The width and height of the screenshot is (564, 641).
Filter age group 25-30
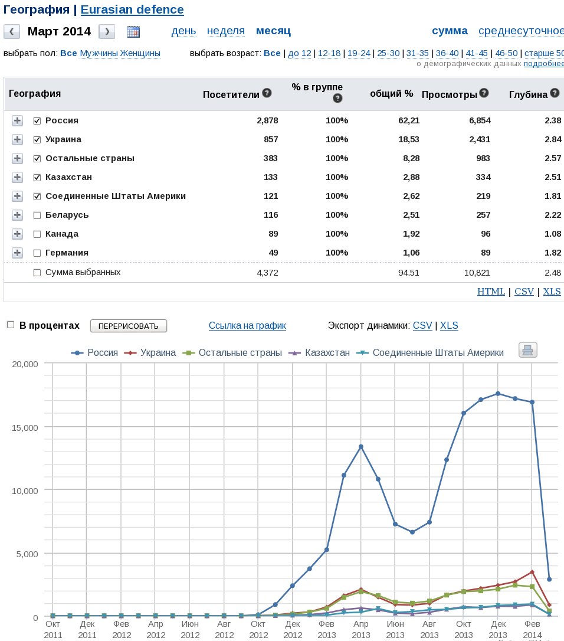click(388, 53)
